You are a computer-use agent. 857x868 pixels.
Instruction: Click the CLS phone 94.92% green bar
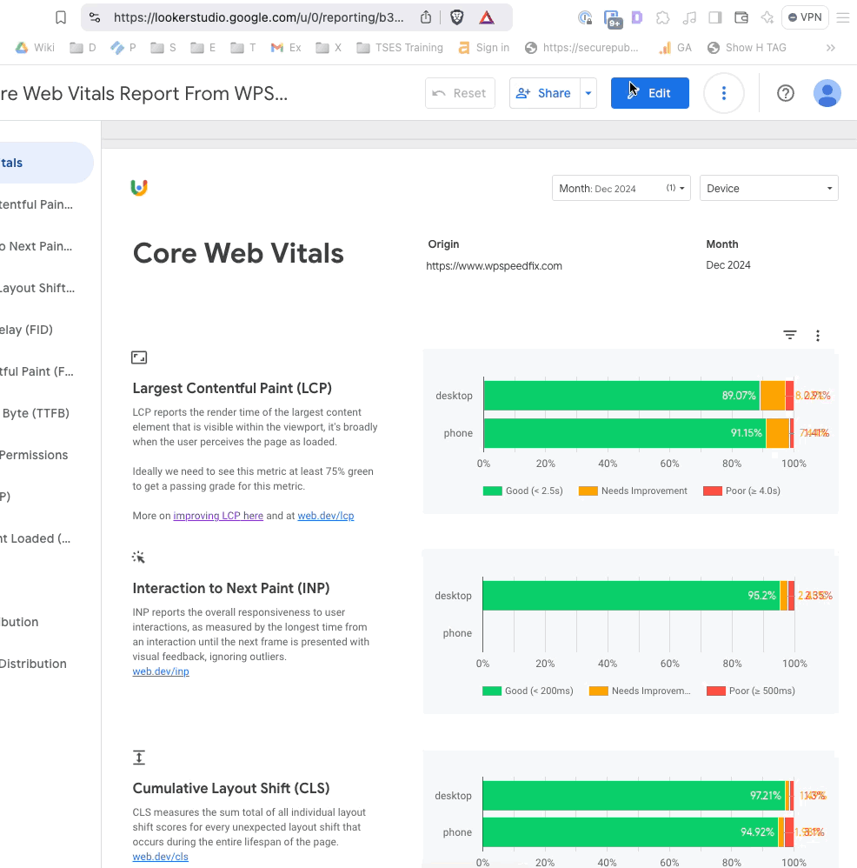(631, 832)
